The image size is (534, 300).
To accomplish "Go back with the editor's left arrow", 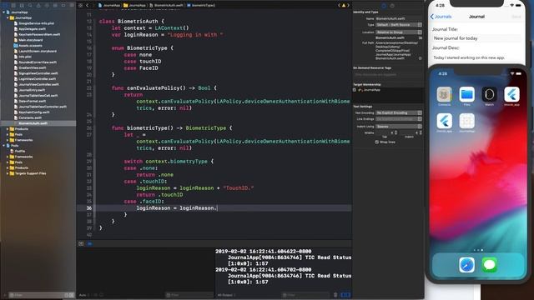I will [88, 6].
